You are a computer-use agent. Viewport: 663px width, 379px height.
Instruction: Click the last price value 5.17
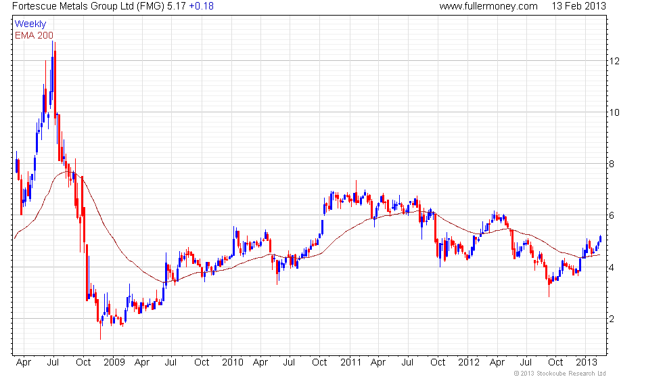(177, 6)
